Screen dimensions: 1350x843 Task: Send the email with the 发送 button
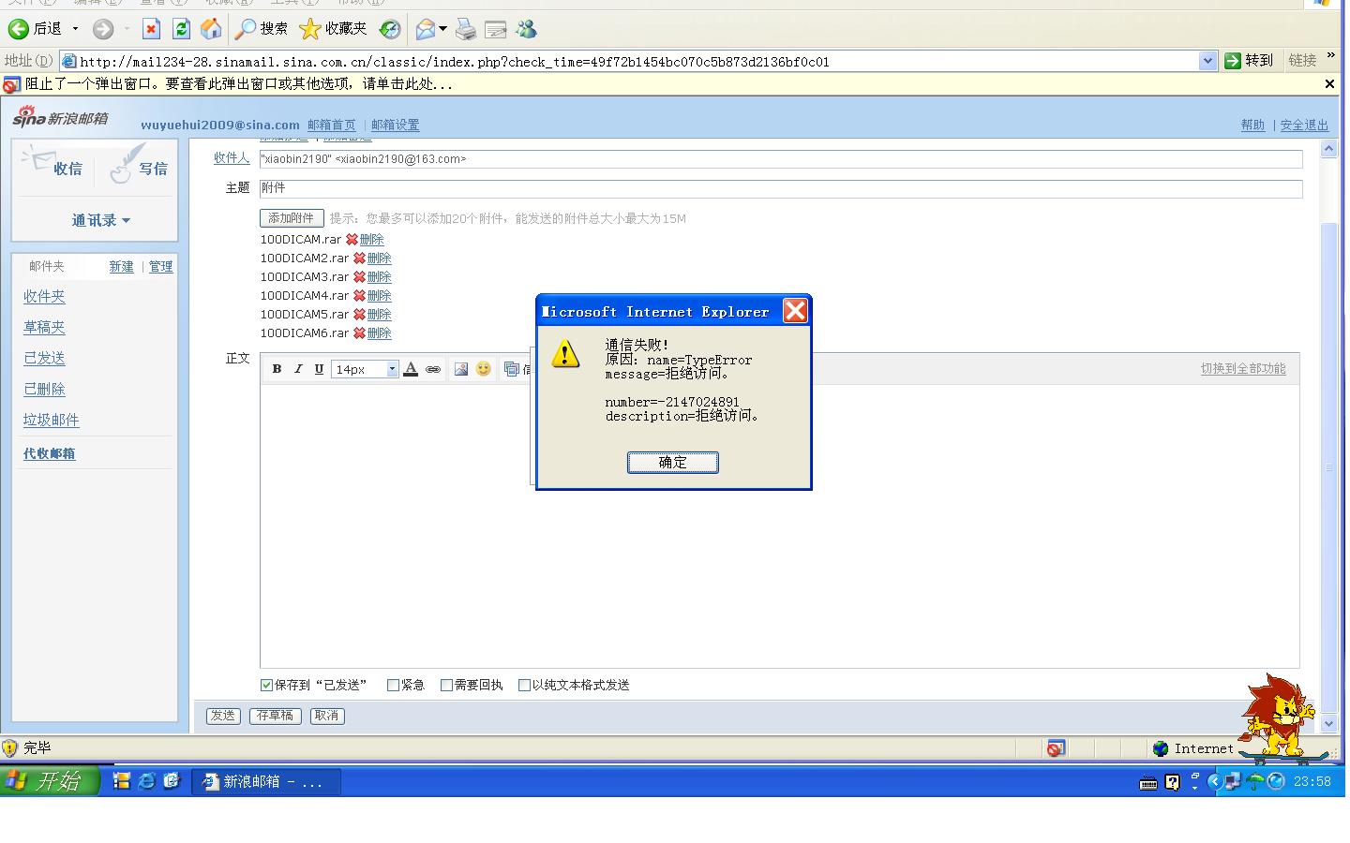(223, 716)
